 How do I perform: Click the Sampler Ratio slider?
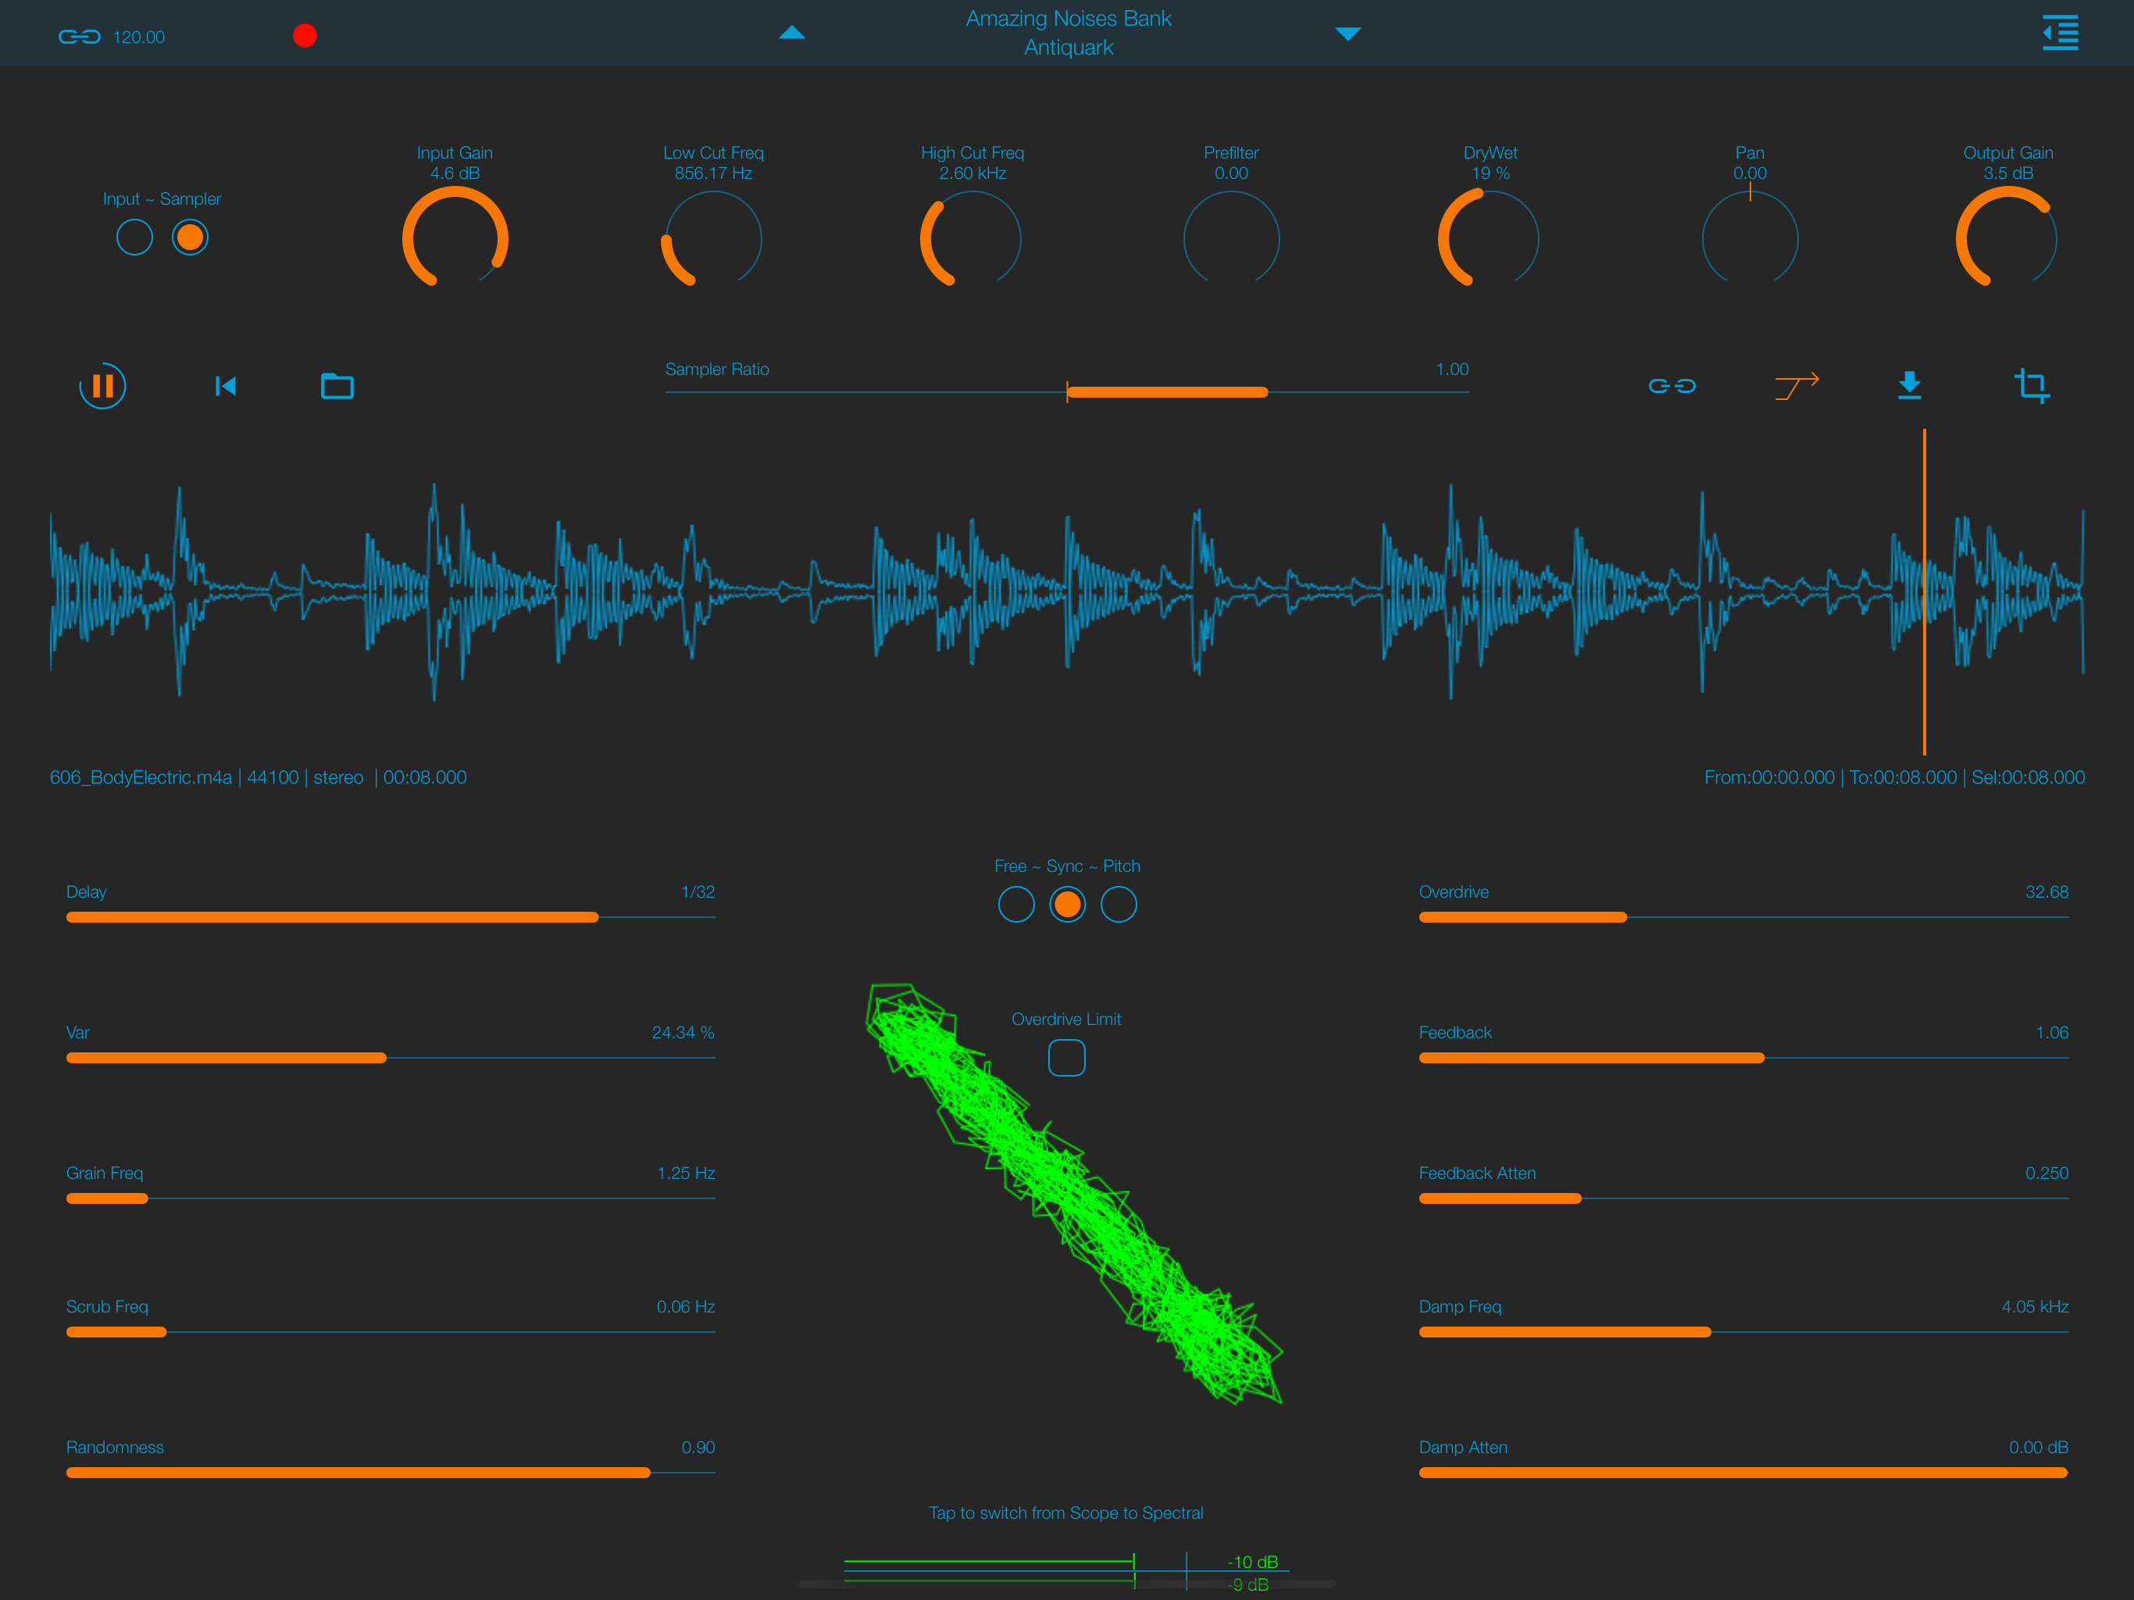1066,392
